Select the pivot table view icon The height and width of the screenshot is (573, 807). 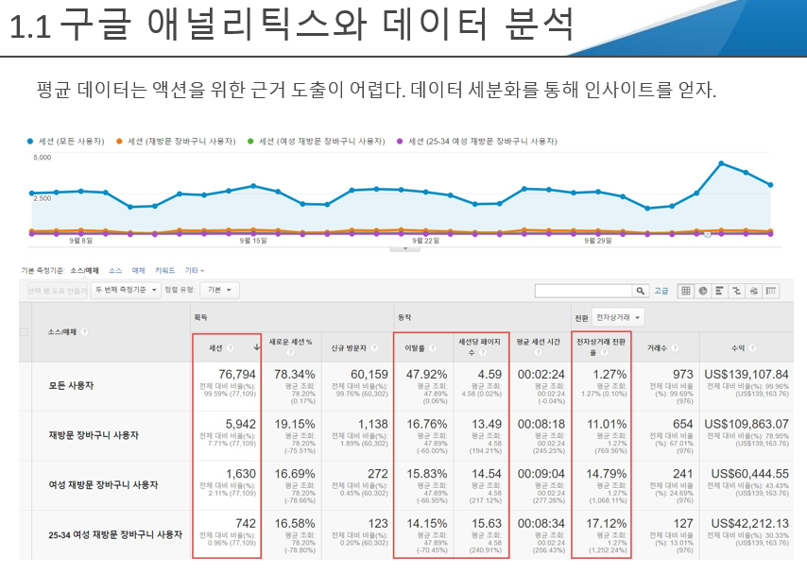(x=770, y=291)
